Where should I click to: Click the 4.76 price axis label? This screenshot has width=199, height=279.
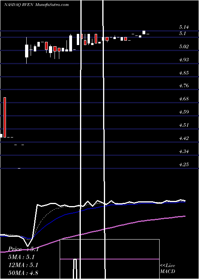(184, 86)
